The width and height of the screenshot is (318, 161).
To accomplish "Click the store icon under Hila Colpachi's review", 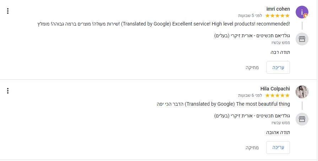I will click(302, 119).
